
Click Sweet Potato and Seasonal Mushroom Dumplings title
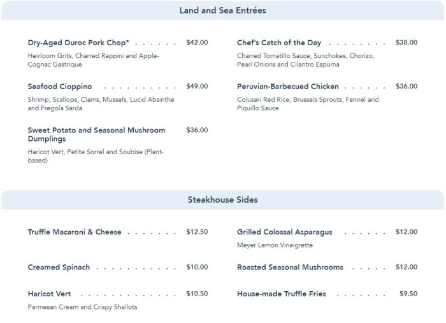click(96, 134)
